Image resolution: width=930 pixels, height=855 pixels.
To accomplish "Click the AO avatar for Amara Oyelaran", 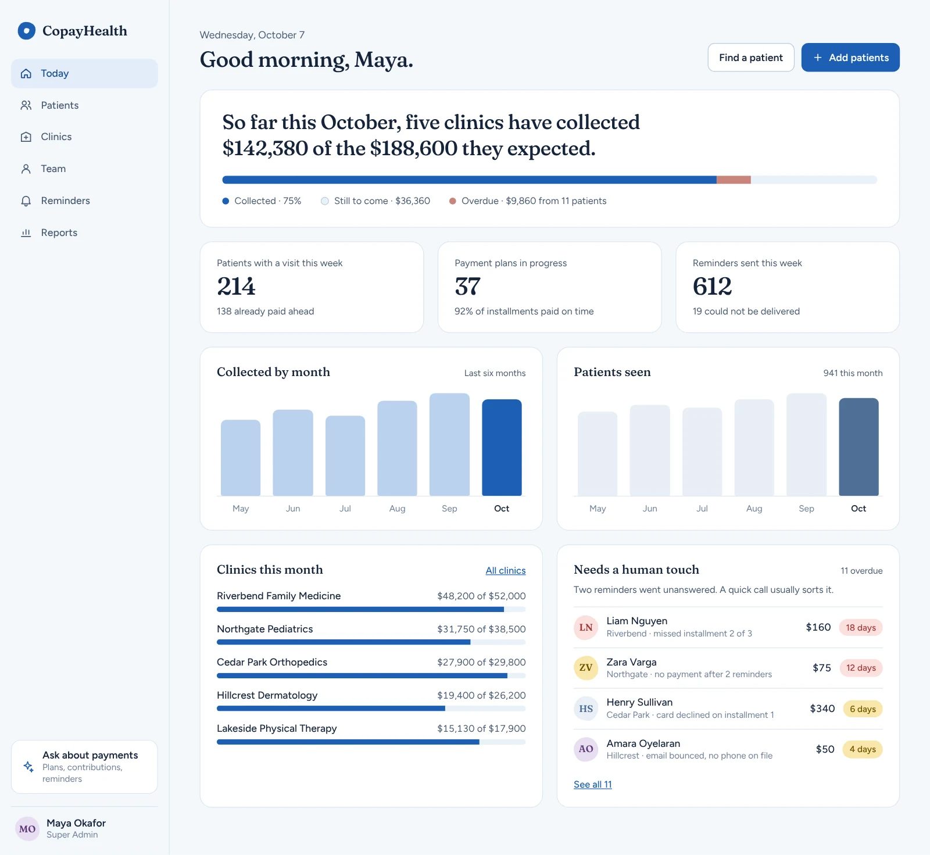I will click(x=586, y=749).
